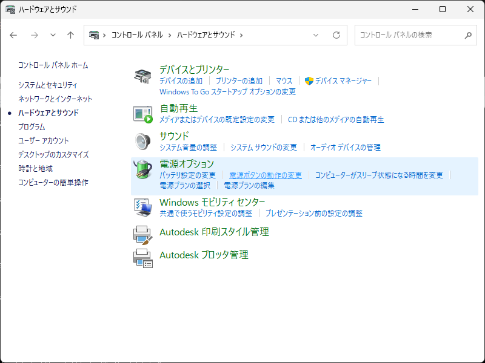Open ネットワークとインターネット in sidebar
Image resolution: width=485 pixels, height=363 pixels.
click(x=55, y=99)
